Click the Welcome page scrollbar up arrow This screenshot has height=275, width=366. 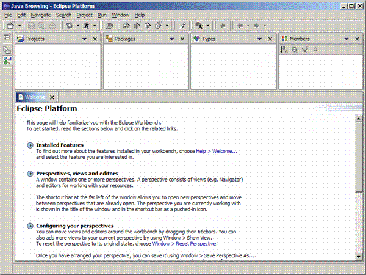(x=359, y=119)
